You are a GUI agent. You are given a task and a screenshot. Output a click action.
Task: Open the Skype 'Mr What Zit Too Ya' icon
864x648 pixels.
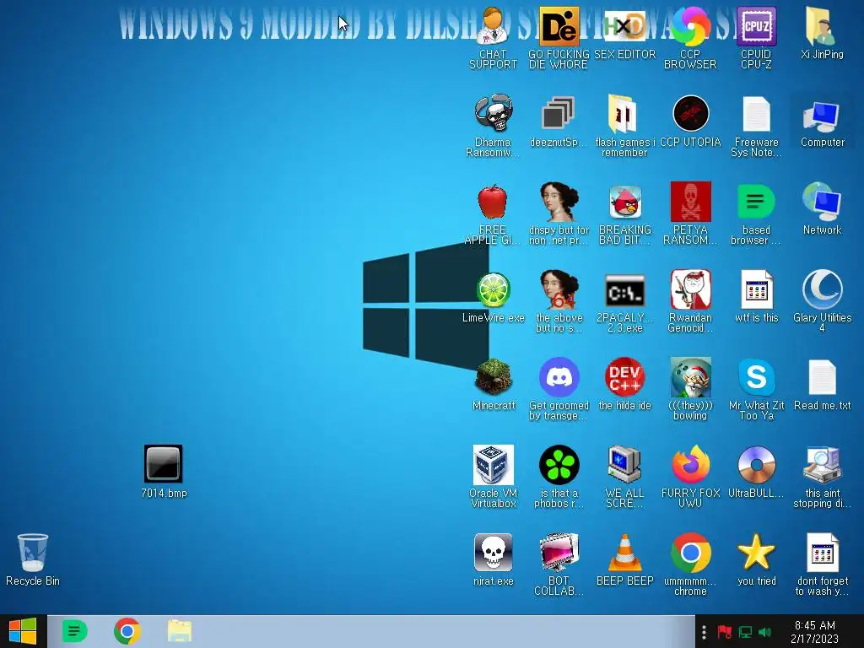coord(756,390)
